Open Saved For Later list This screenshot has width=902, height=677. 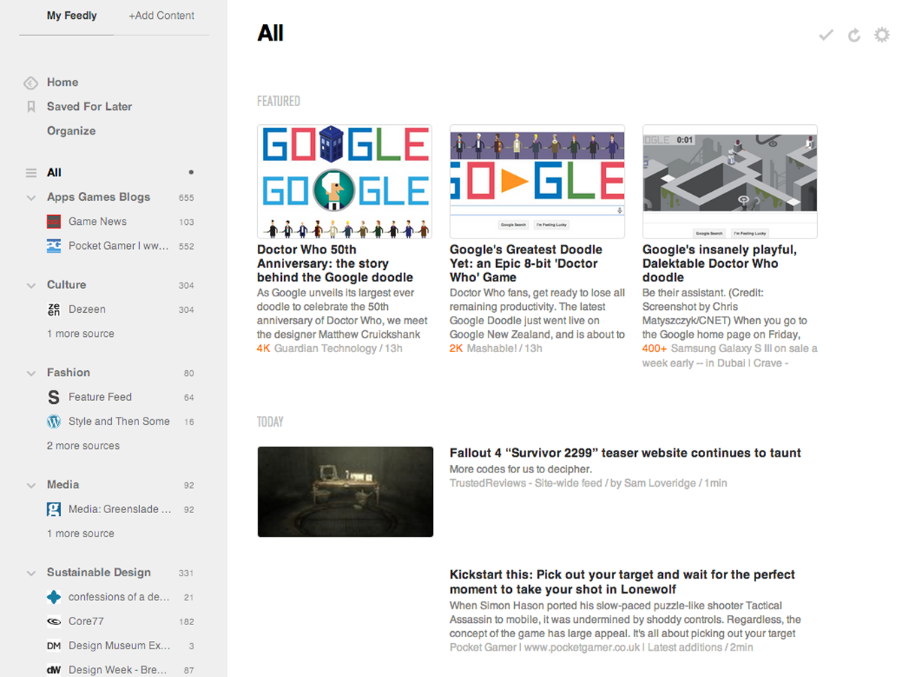tap(89, 106)
